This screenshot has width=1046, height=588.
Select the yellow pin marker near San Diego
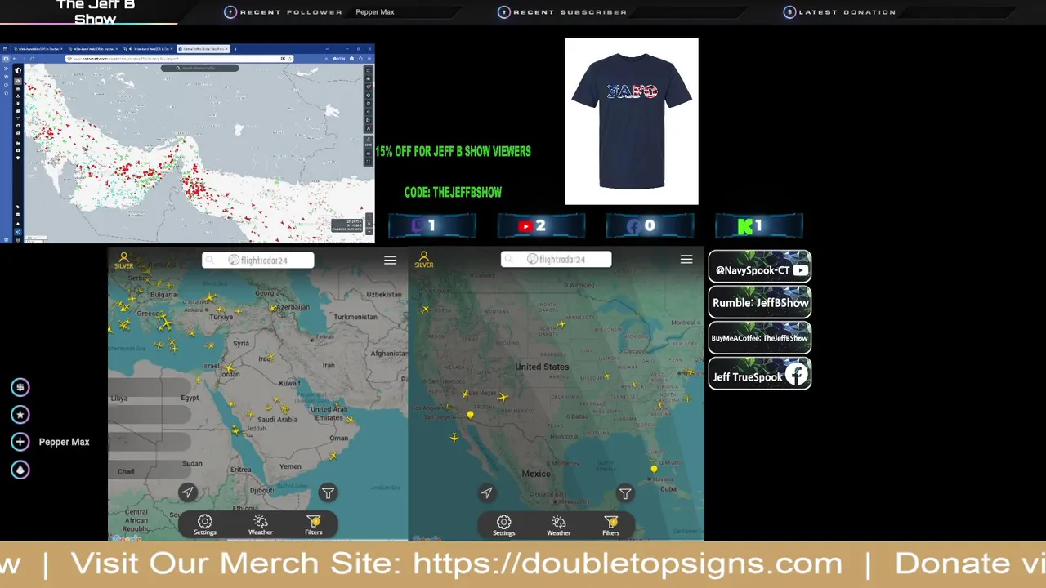(470, 416)
